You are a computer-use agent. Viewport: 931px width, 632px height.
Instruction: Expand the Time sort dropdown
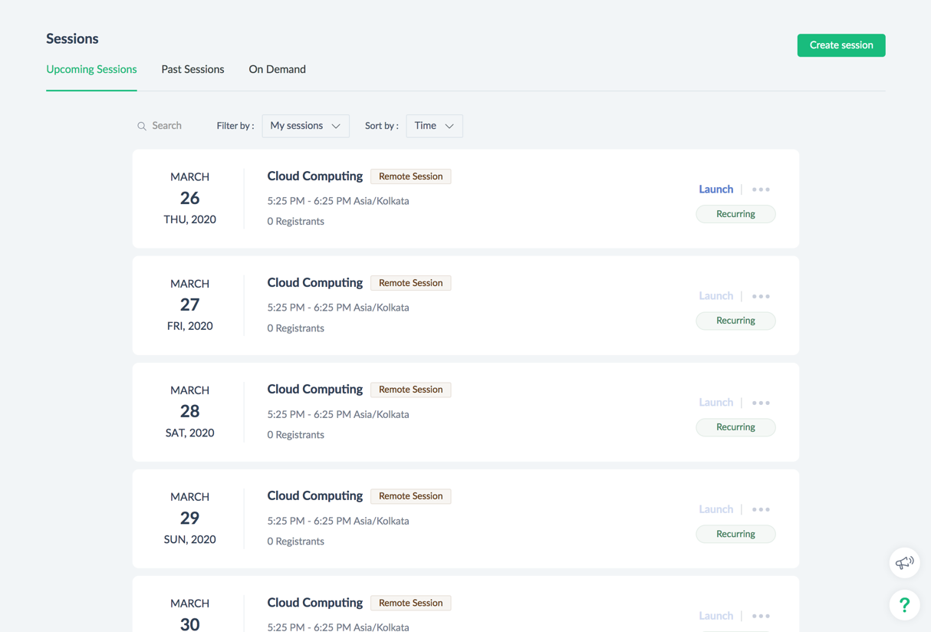coord(434,126)
